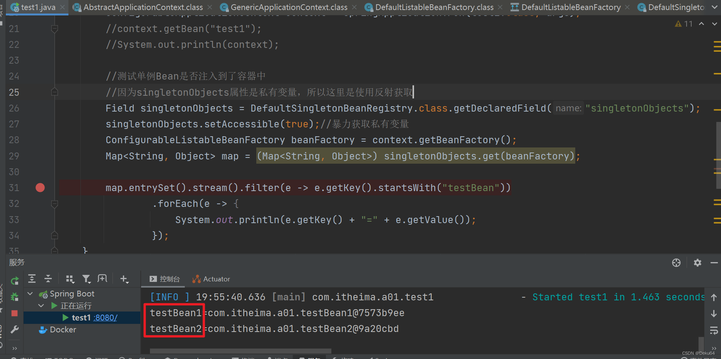The height and width of the screenshot is (359, 721).
Task: Open the services filter icon
Action: [x=87, y=278]
